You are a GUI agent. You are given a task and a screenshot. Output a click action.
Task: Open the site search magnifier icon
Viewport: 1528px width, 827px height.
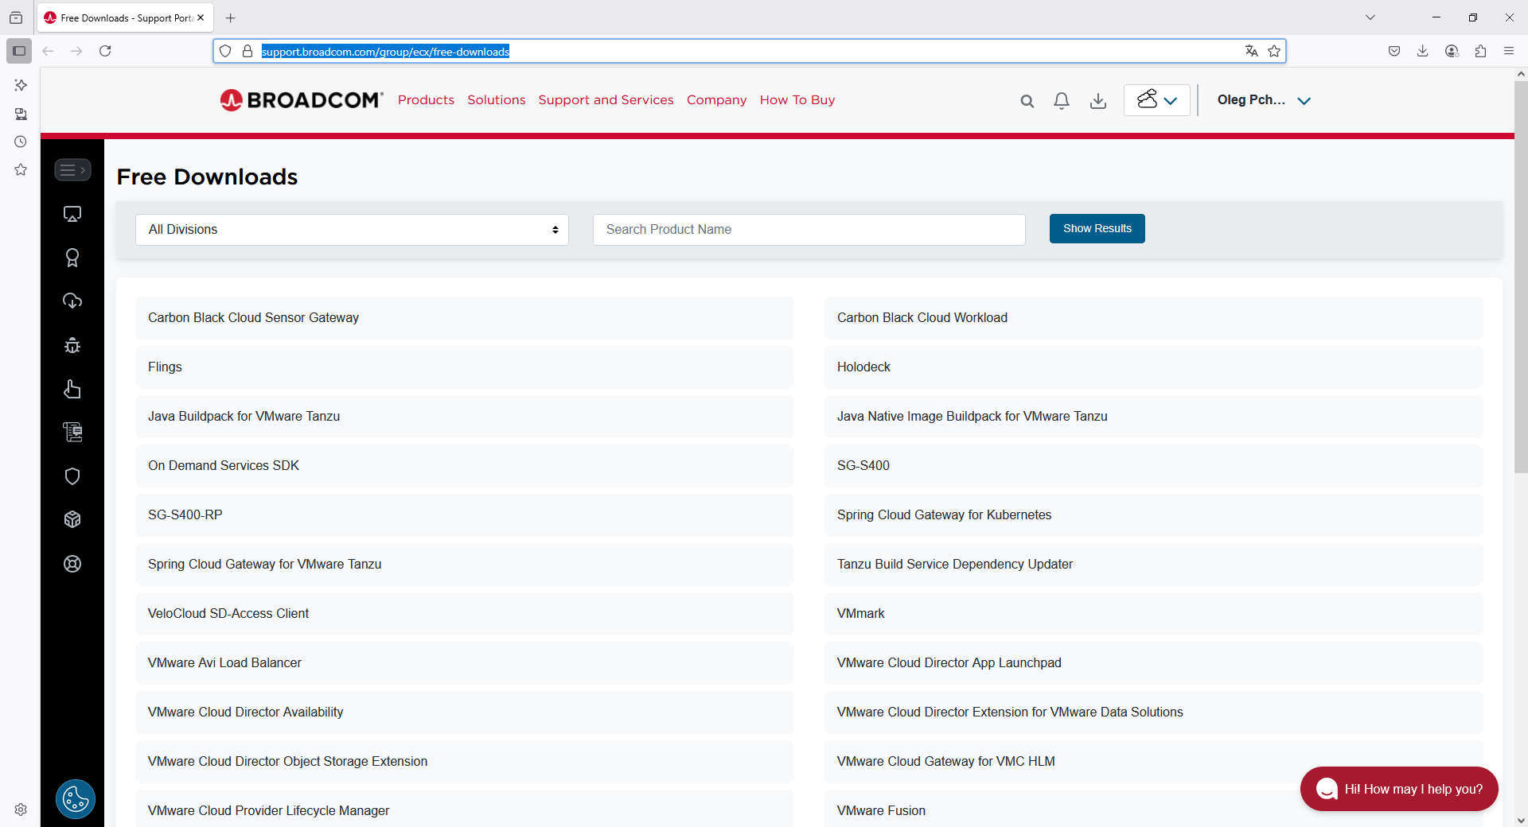(1027, 101)
